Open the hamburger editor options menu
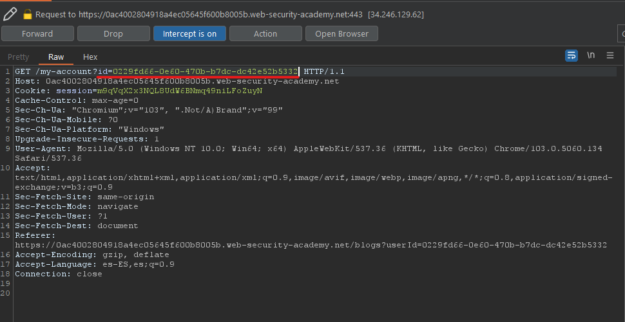 [x=610, y=56]
